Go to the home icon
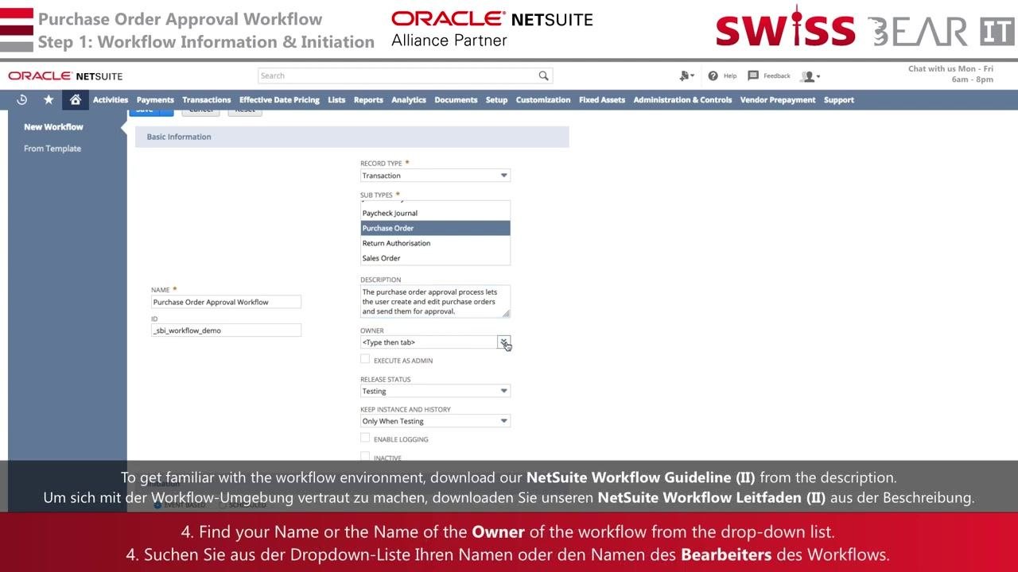The height and width of the screenshot is (572, 1018). [75, 99]
